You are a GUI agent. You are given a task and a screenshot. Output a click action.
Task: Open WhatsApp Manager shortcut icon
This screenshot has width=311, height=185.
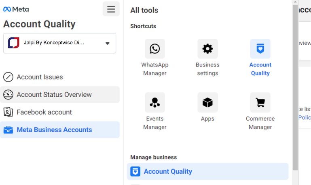click(x=155, y=49)
